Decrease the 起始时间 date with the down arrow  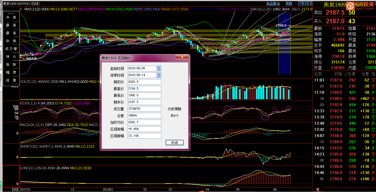(x=159, y=70)
